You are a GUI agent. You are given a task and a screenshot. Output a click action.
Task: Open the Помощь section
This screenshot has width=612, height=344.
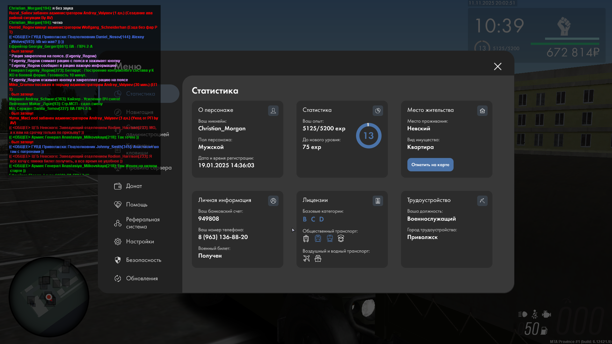coord(136,204)
